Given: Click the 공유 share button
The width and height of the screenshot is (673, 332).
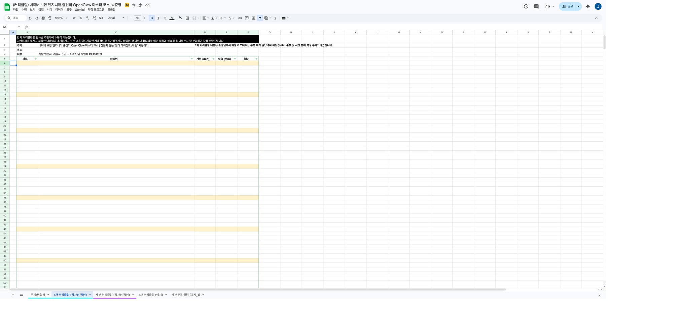Looking at the screenshot, I should click(x=568, y=6).
